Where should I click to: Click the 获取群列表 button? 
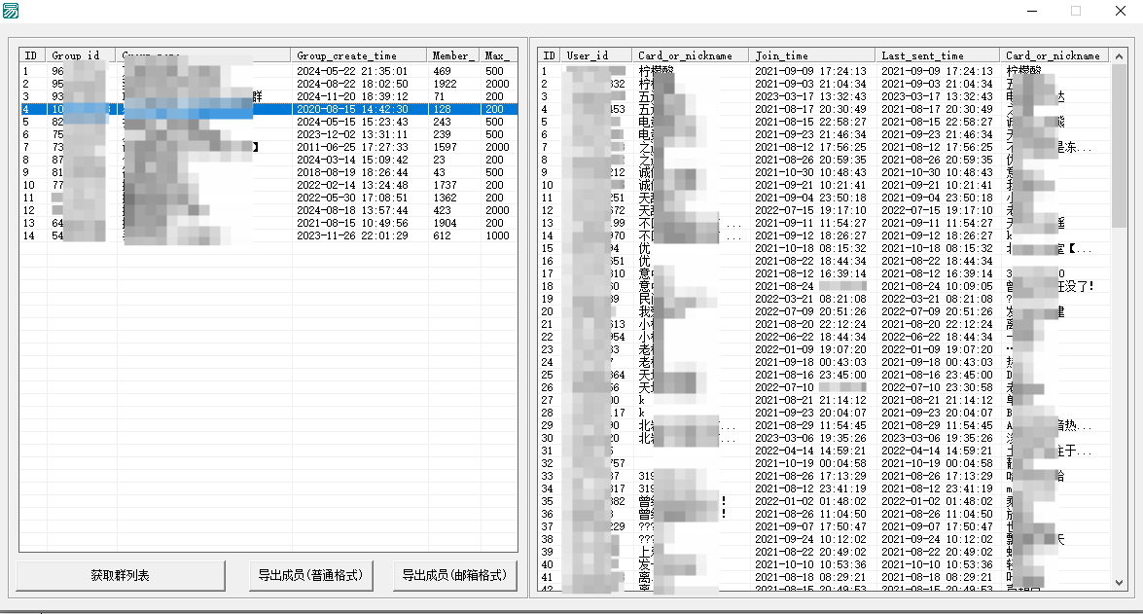click(121, 575)
